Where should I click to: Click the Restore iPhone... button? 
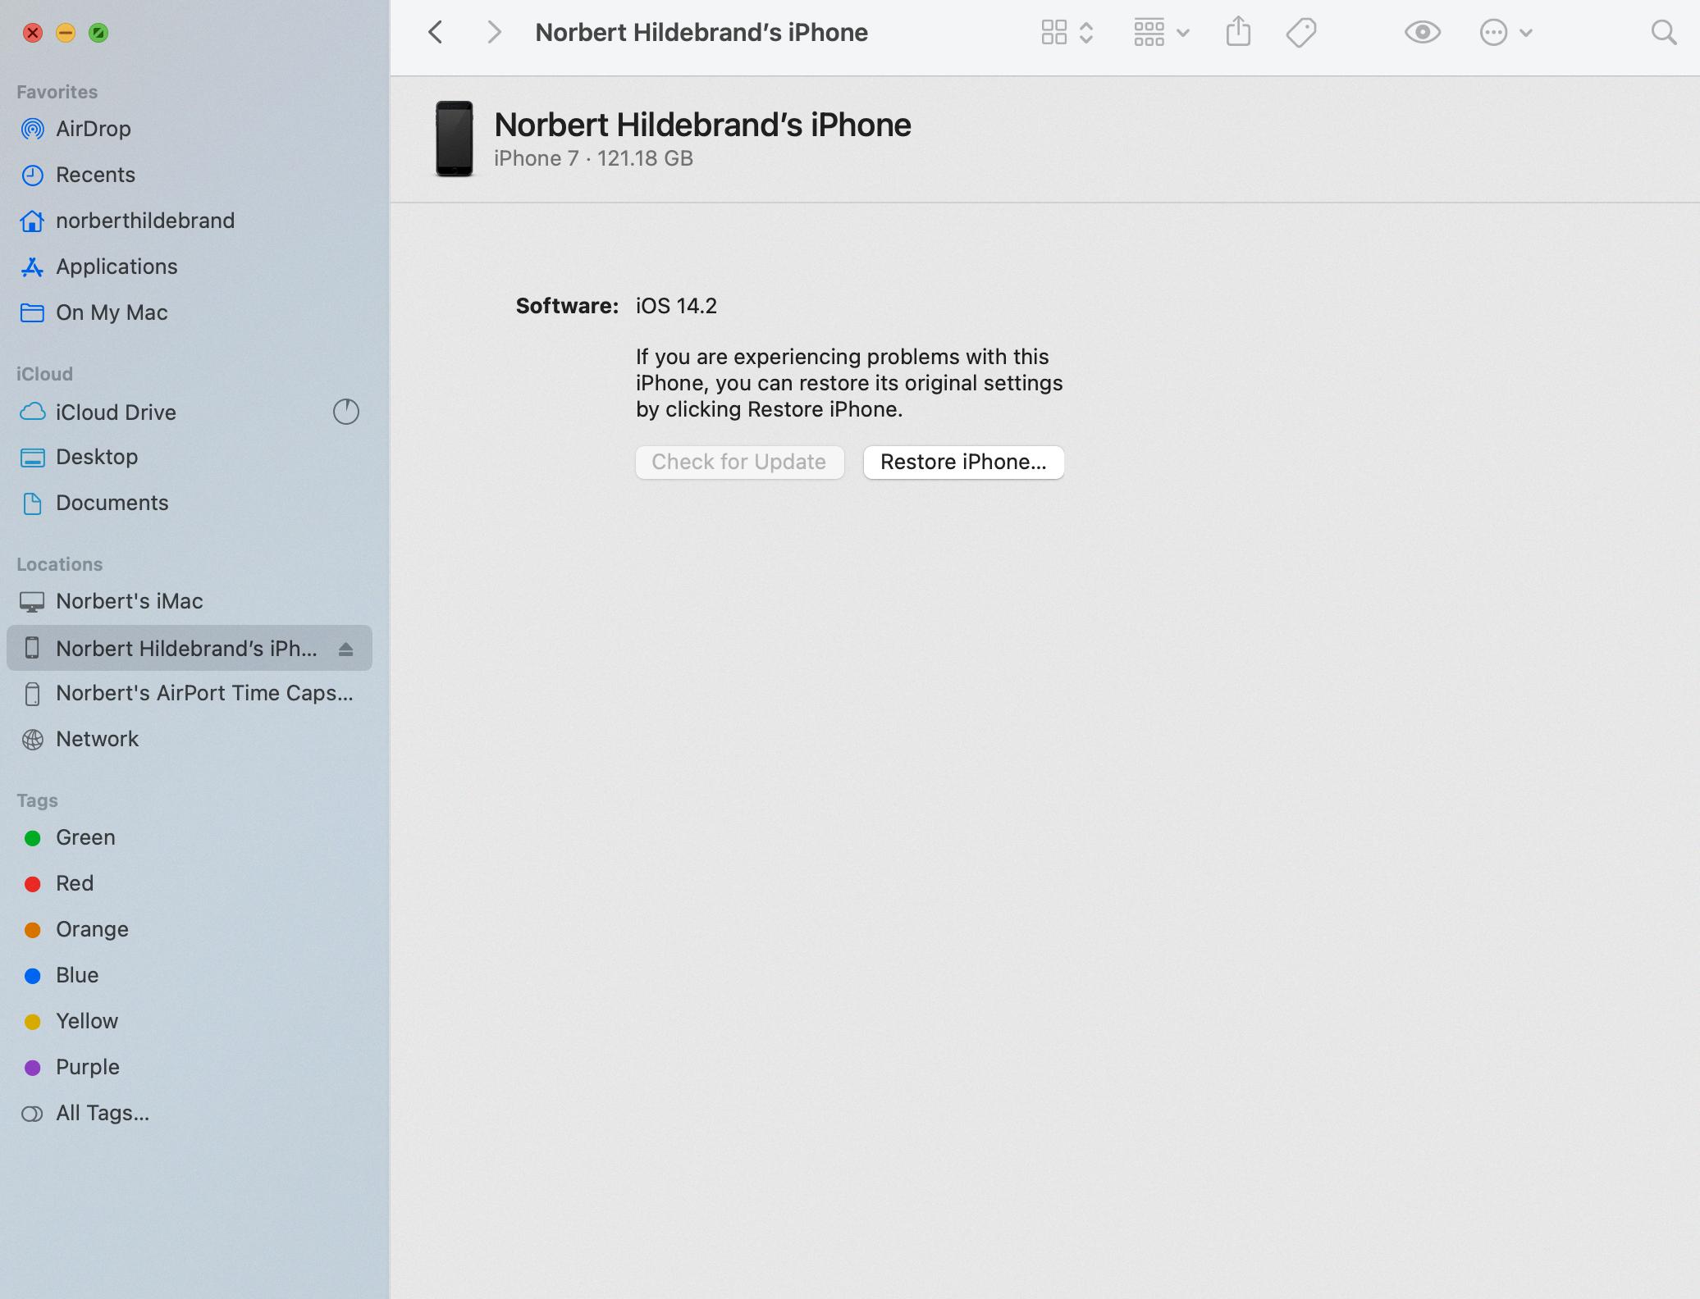coord(964,463)
